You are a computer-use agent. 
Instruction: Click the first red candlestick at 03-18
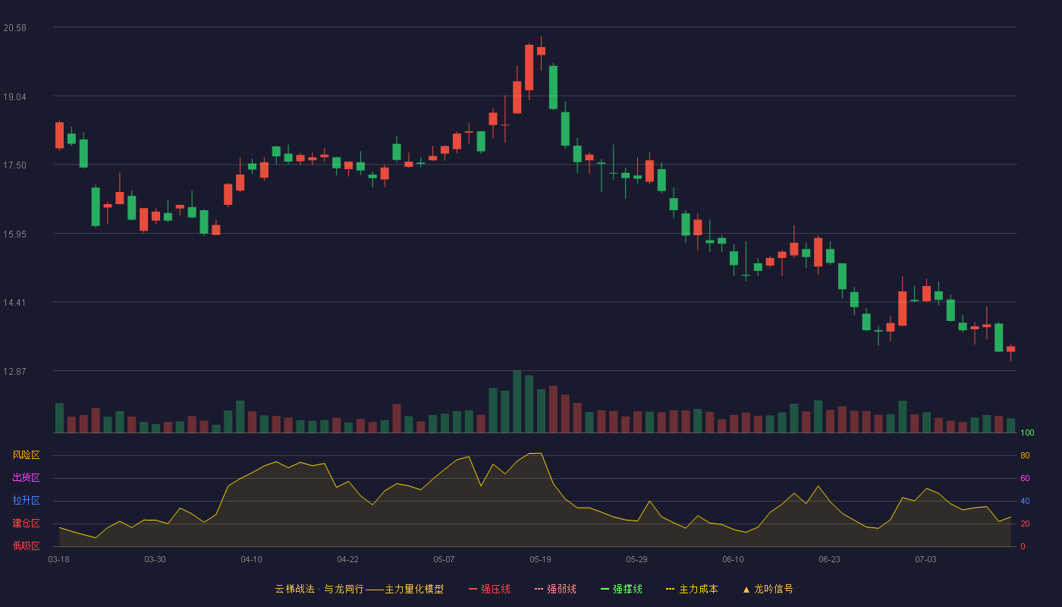coord(59,135)
